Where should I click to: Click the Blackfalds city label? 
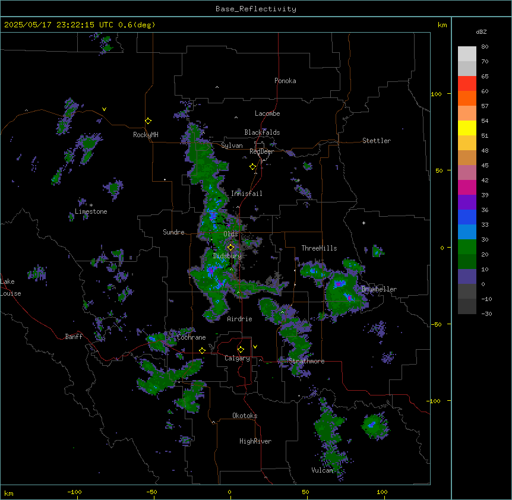[262, 132]
